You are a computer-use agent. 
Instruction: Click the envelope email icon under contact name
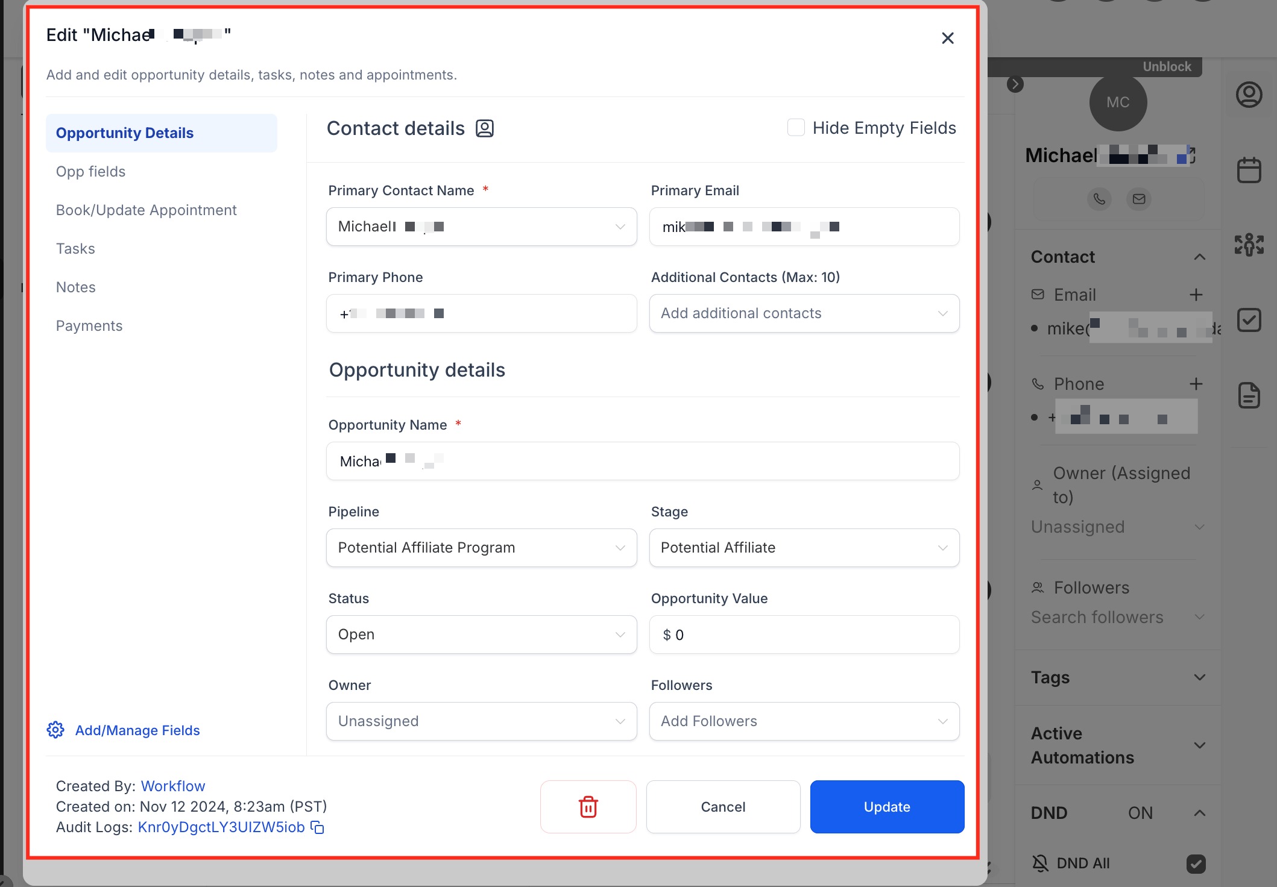tap(1138, 199)
